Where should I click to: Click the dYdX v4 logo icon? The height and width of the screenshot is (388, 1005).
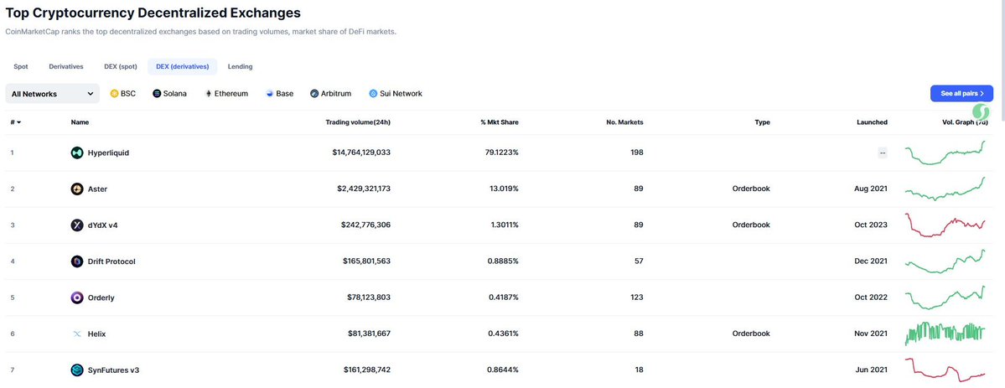pos(77,225)
